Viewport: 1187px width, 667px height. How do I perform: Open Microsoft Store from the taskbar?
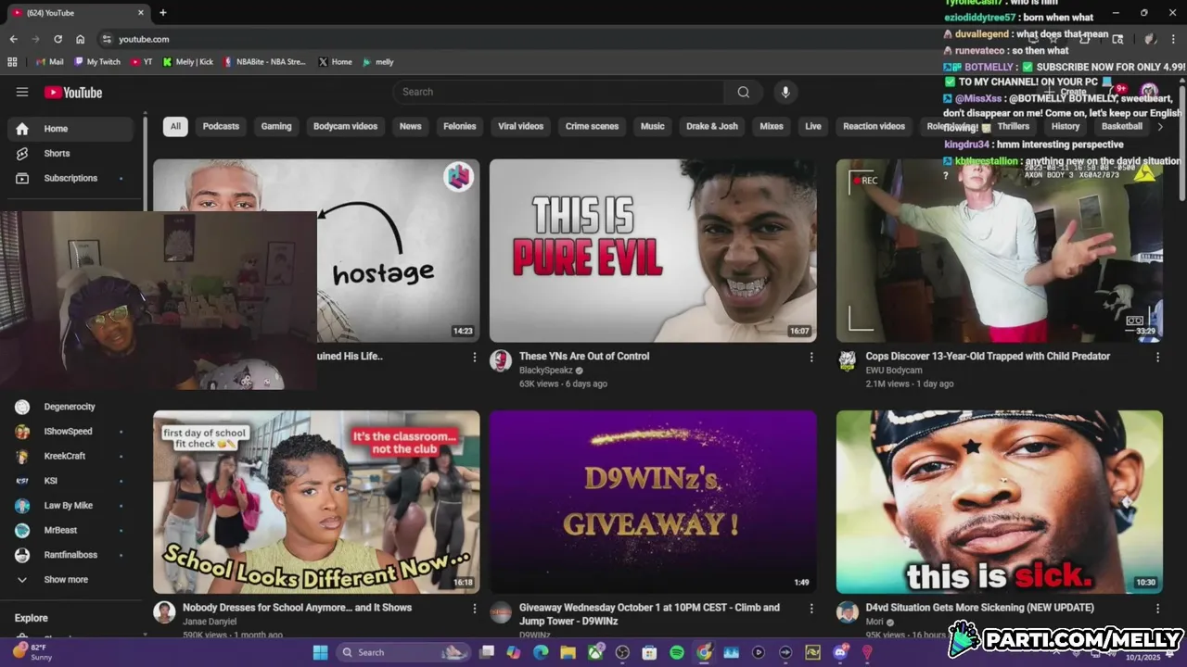pyautogui.click(x=650, y=652)
